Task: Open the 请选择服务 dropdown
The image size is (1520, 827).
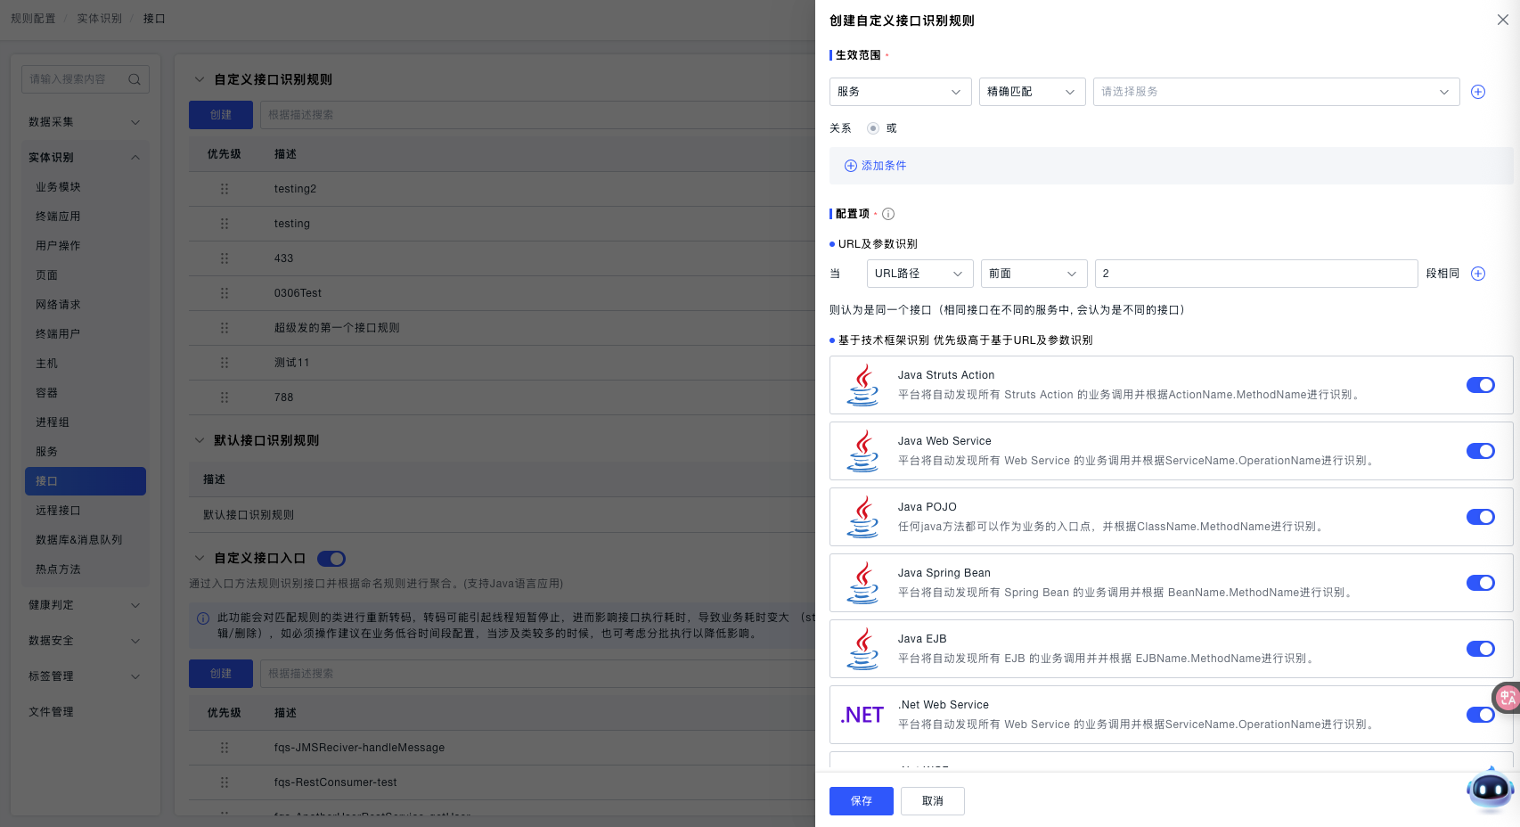Action: [x=1275, y=92]
